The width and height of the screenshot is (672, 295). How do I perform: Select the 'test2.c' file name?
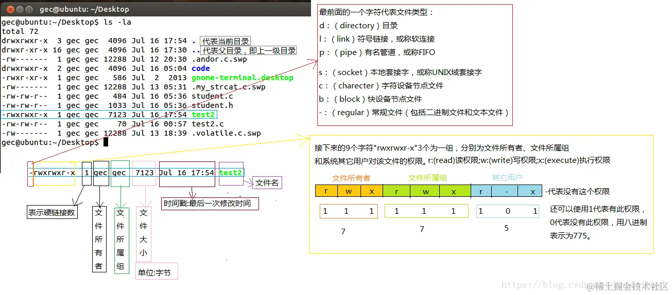pyautogui.click(x=208, y=124)
